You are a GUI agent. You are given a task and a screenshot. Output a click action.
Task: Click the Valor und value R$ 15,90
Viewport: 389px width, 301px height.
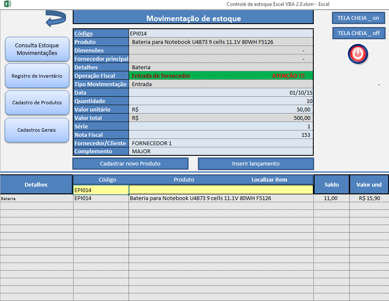(x=369, y=198)
